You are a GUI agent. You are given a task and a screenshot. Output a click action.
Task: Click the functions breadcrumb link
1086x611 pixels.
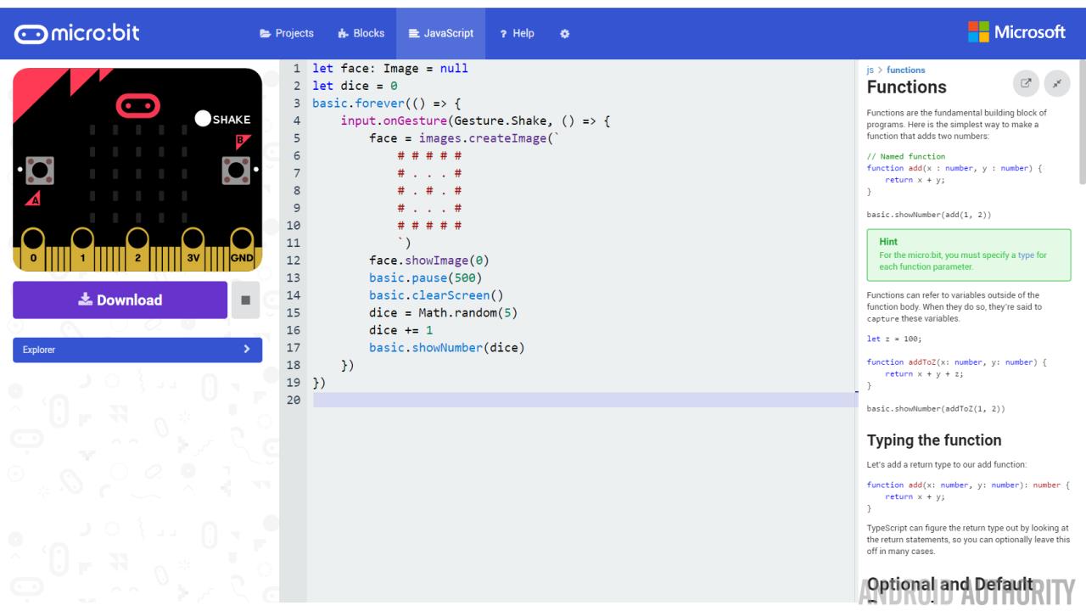point(905,70)
